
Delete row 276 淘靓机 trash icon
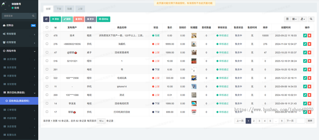pos(309,44)
